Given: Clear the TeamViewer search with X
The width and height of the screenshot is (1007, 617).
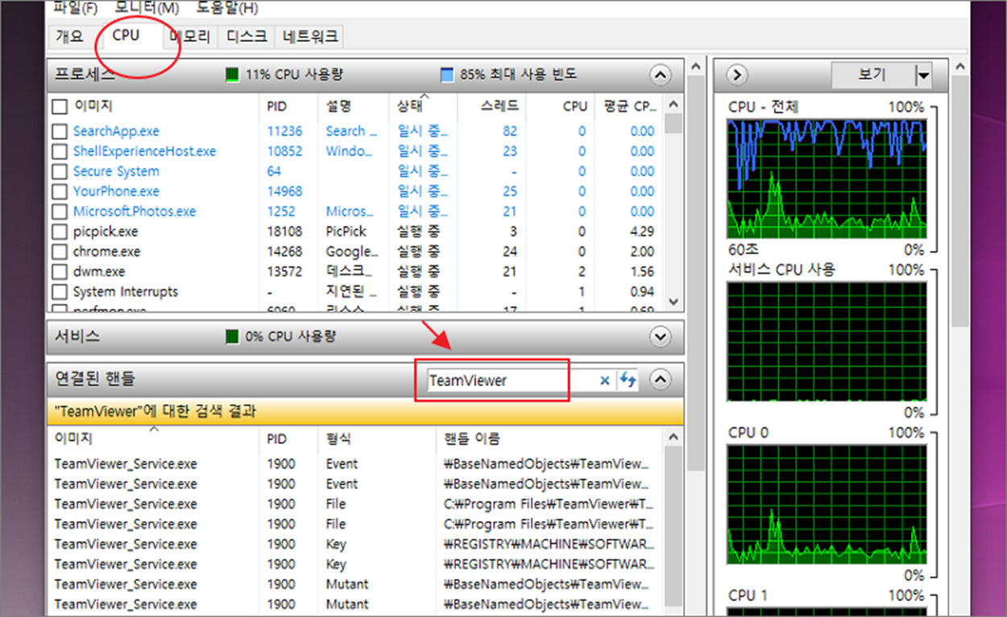Looking at the screenshot, I should [x=605, y=380].
